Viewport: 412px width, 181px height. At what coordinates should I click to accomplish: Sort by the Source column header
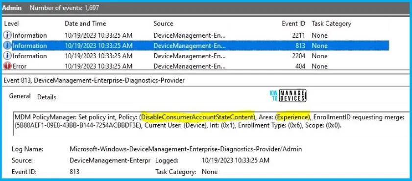pos(163,23)
